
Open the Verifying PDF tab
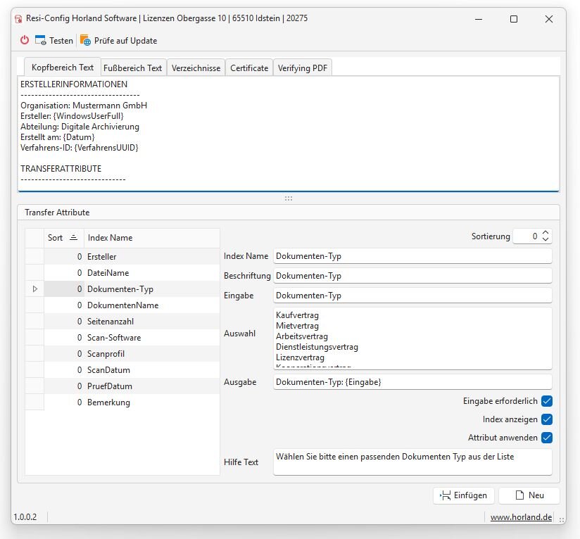pyautogui.click(x=303, y=68)
